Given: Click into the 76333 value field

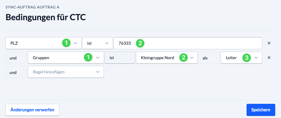Looking at the screenshot, I should coord(188,43).
